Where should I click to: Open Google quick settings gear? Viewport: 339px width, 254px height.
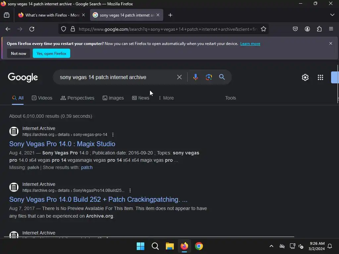point(305,77)
